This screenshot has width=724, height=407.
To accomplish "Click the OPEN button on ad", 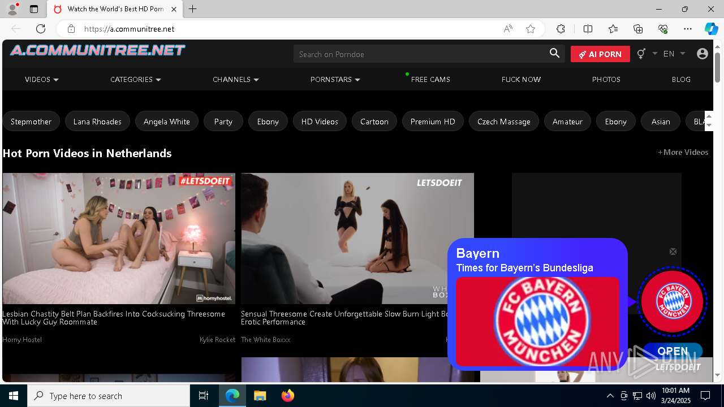I will click(x=673, y=351).
